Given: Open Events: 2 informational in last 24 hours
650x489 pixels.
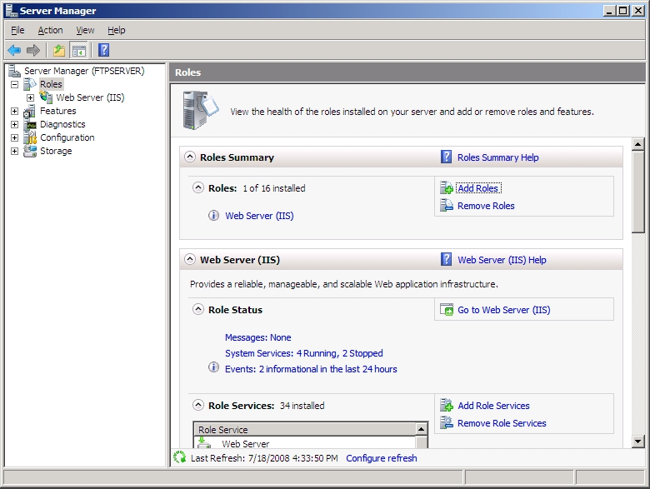Looking at the screenshot, I should [311, 369].
